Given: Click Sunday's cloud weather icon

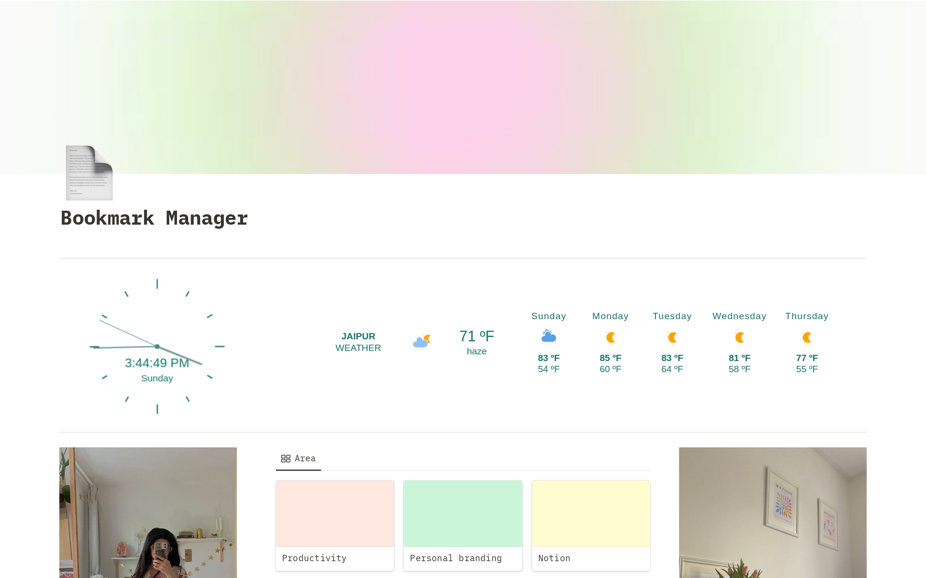Looking at the screenshot, I should [x=549, y=336].
